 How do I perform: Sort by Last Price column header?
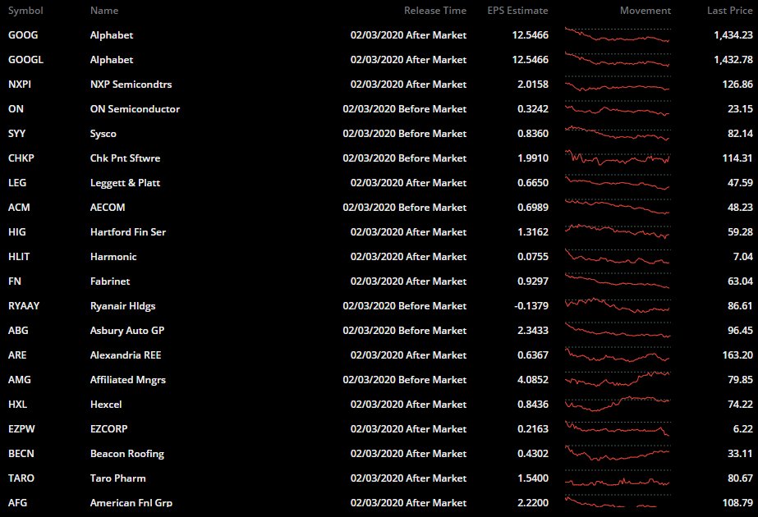[730, 11]
